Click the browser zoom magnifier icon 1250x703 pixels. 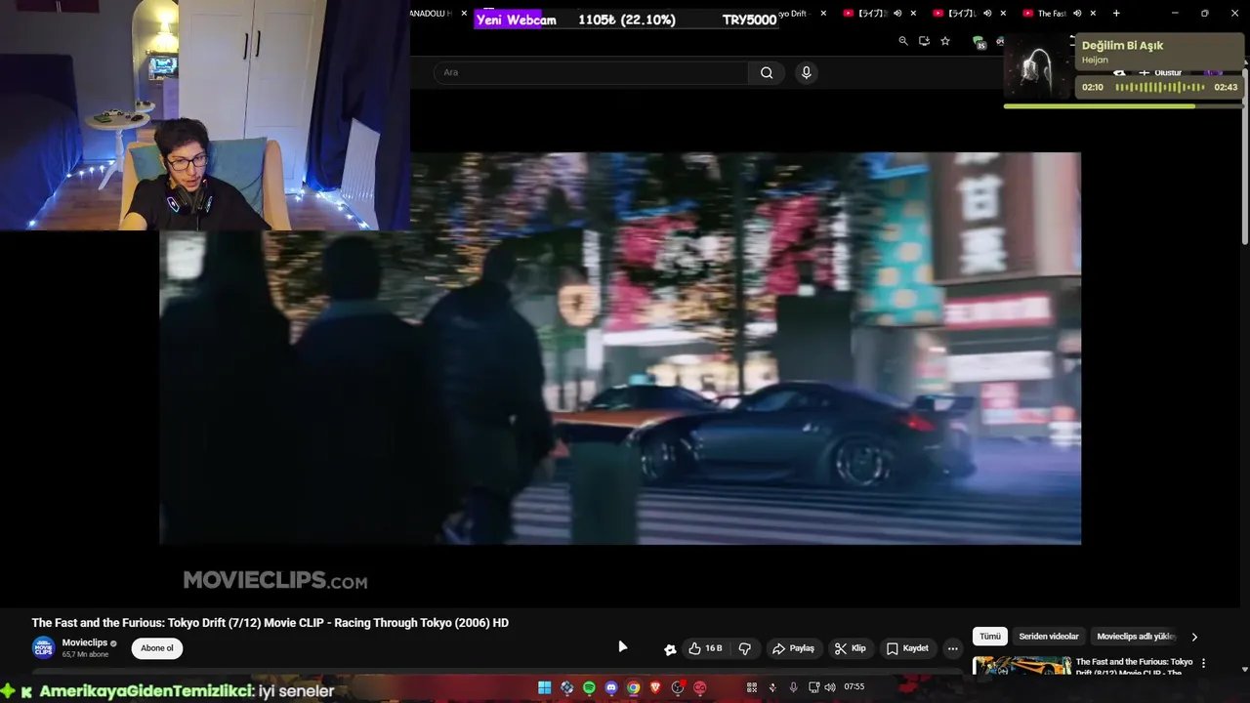[903, 41]
